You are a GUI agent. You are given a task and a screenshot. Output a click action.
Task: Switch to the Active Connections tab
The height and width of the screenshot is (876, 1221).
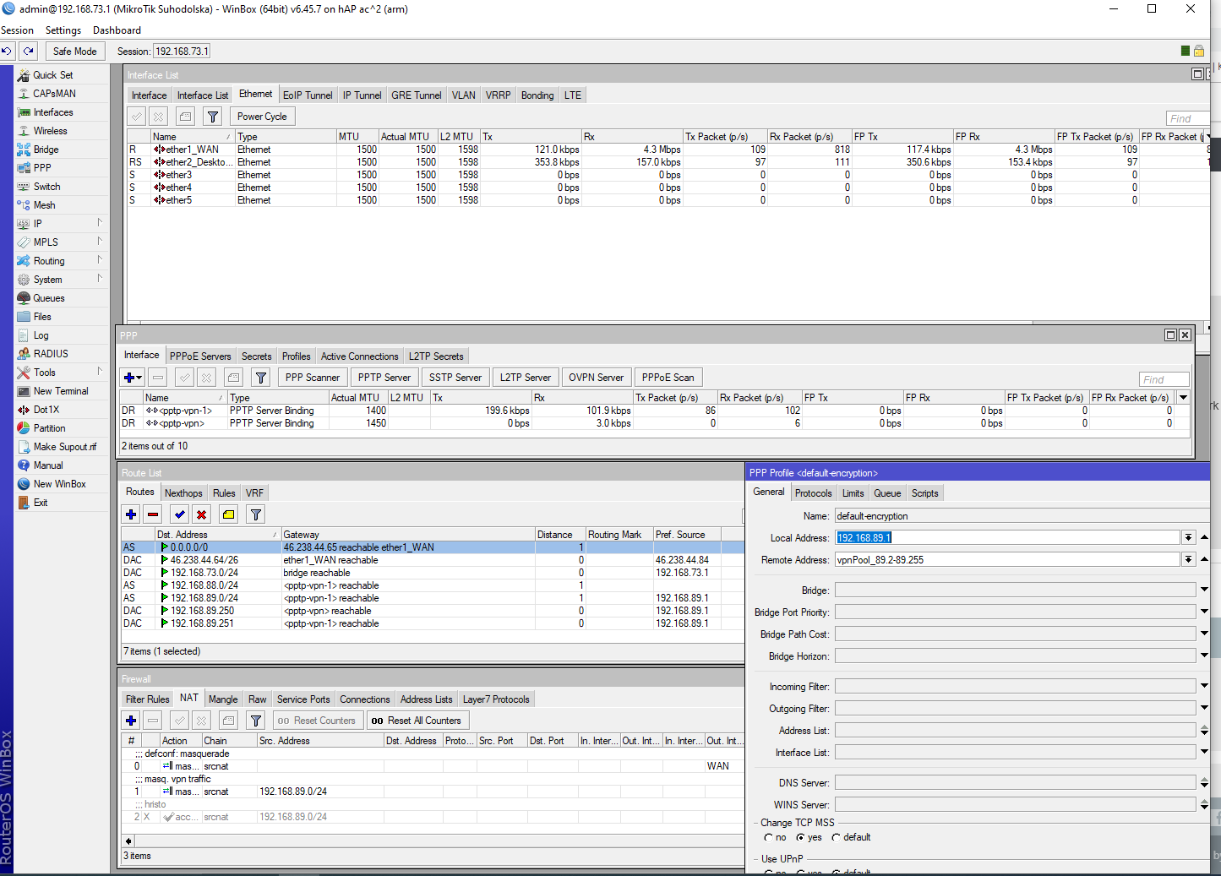tap(359, 356)
